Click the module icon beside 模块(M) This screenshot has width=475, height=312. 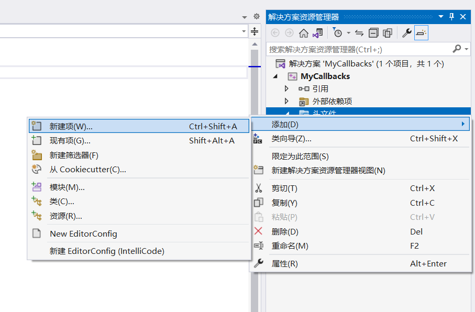click(x=37, y=186)
